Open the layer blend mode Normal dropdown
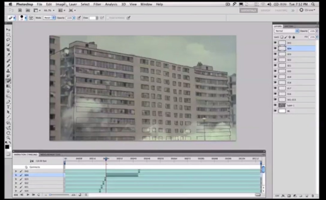The image size is (326, 200). pyautogui.click(x=287, y=31)
